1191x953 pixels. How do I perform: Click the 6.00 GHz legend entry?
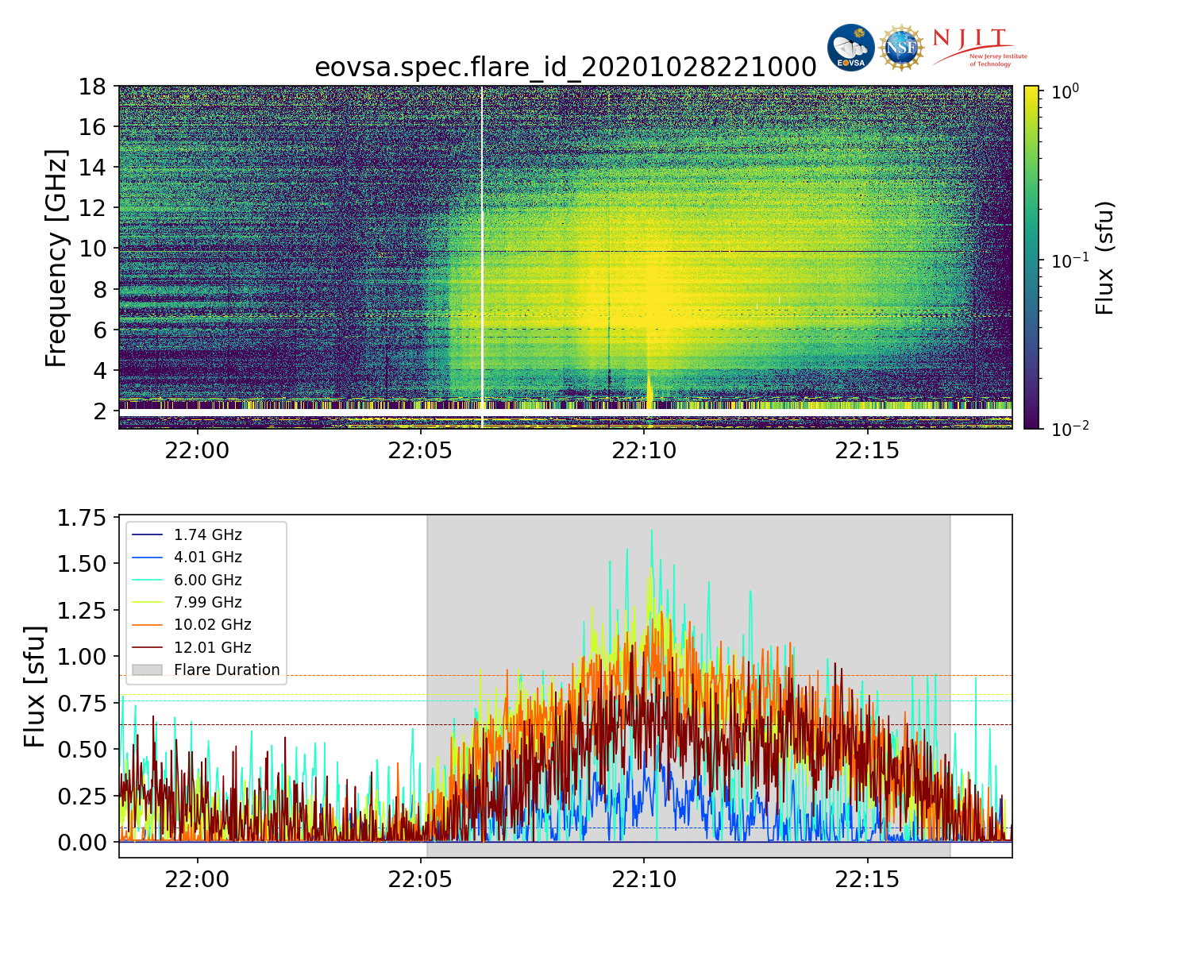coord(207,581)
